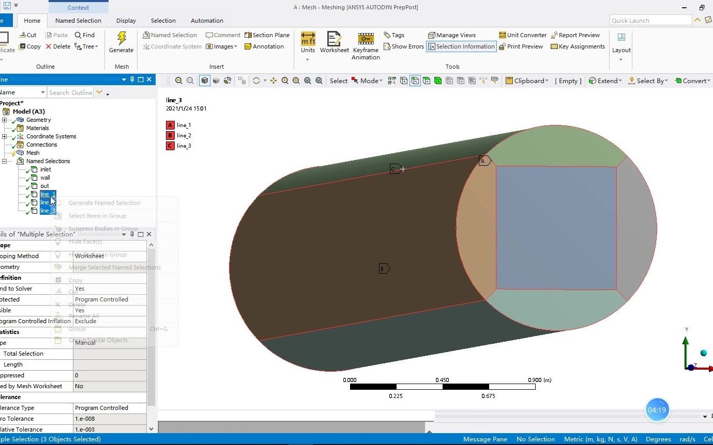Click the Manage Views icon
Screen dimensions: 713x445
[451, 35]
